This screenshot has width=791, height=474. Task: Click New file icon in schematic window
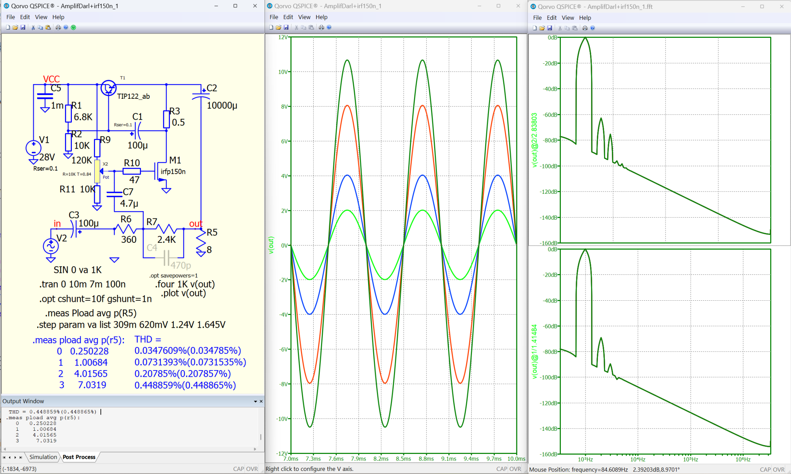[x=8, y=27]
